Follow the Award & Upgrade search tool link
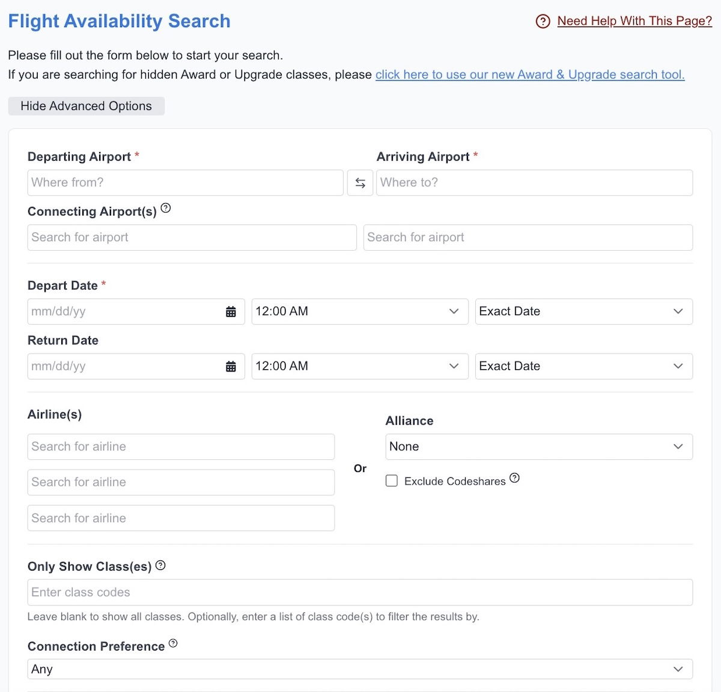The width and height of the screenshot is (721, 692). tap(529, 75)
